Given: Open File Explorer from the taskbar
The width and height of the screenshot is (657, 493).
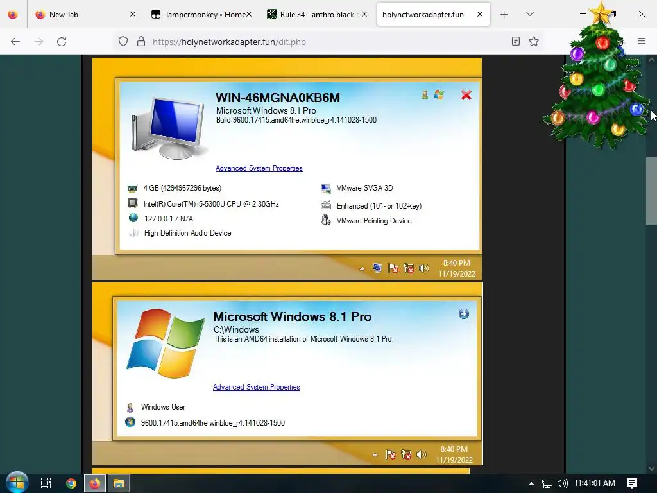Looking at the screenshot, I should point(119,483).
